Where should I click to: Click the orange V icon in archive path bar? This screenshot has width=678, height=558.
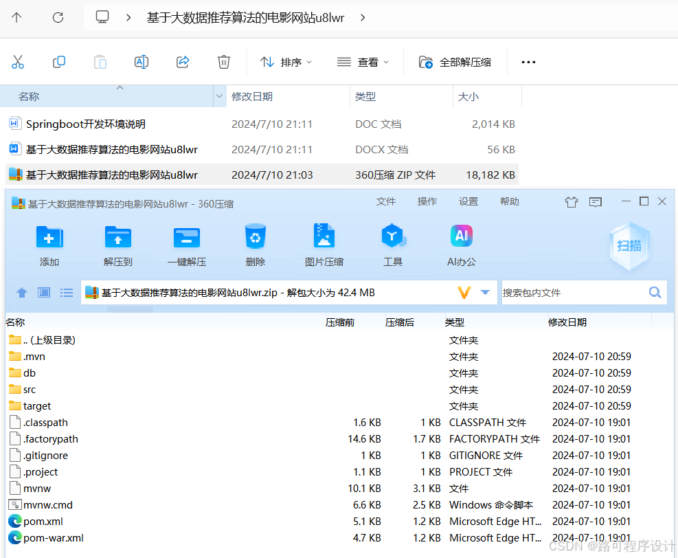point(464,293)
